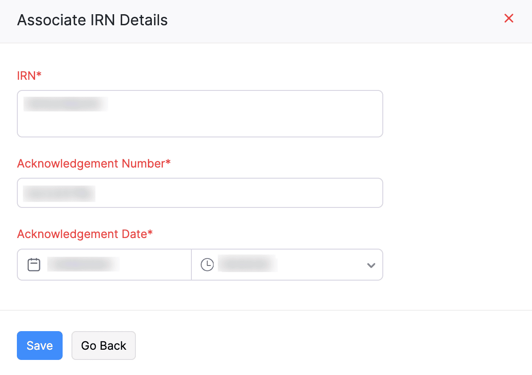Click the Associate IRN Details title text

92,20
